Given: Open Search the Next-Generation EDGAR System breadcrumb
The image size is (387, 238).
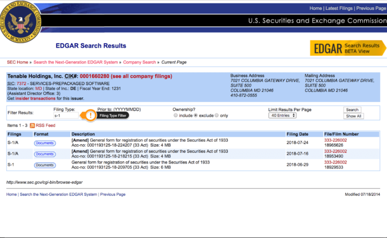Looking at the screenshot, I should click(76, 62).
